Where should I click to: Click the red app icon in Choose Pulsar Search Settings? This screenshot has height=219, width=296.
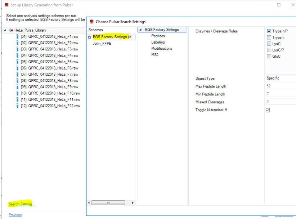click(91, 22)
